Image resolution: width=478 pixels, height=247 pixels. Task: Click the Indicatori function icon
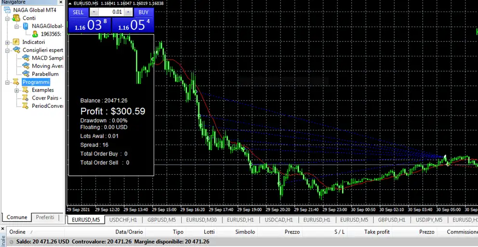tap(16, 42)
